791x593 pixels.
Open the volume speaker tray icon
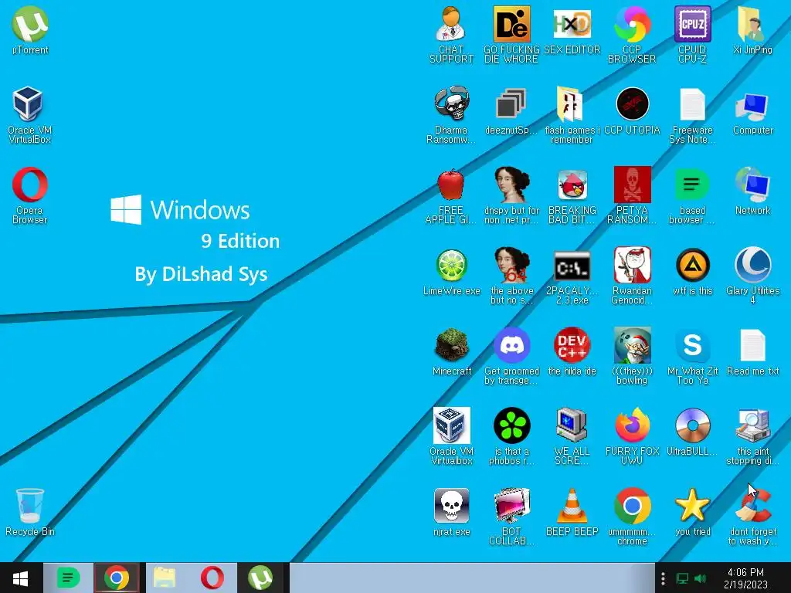pyautogui.click(x=700, y=578)
